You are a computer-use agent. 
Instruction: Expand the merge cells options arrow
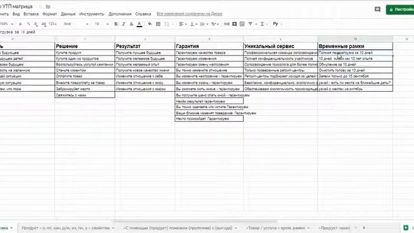point(173,25)
